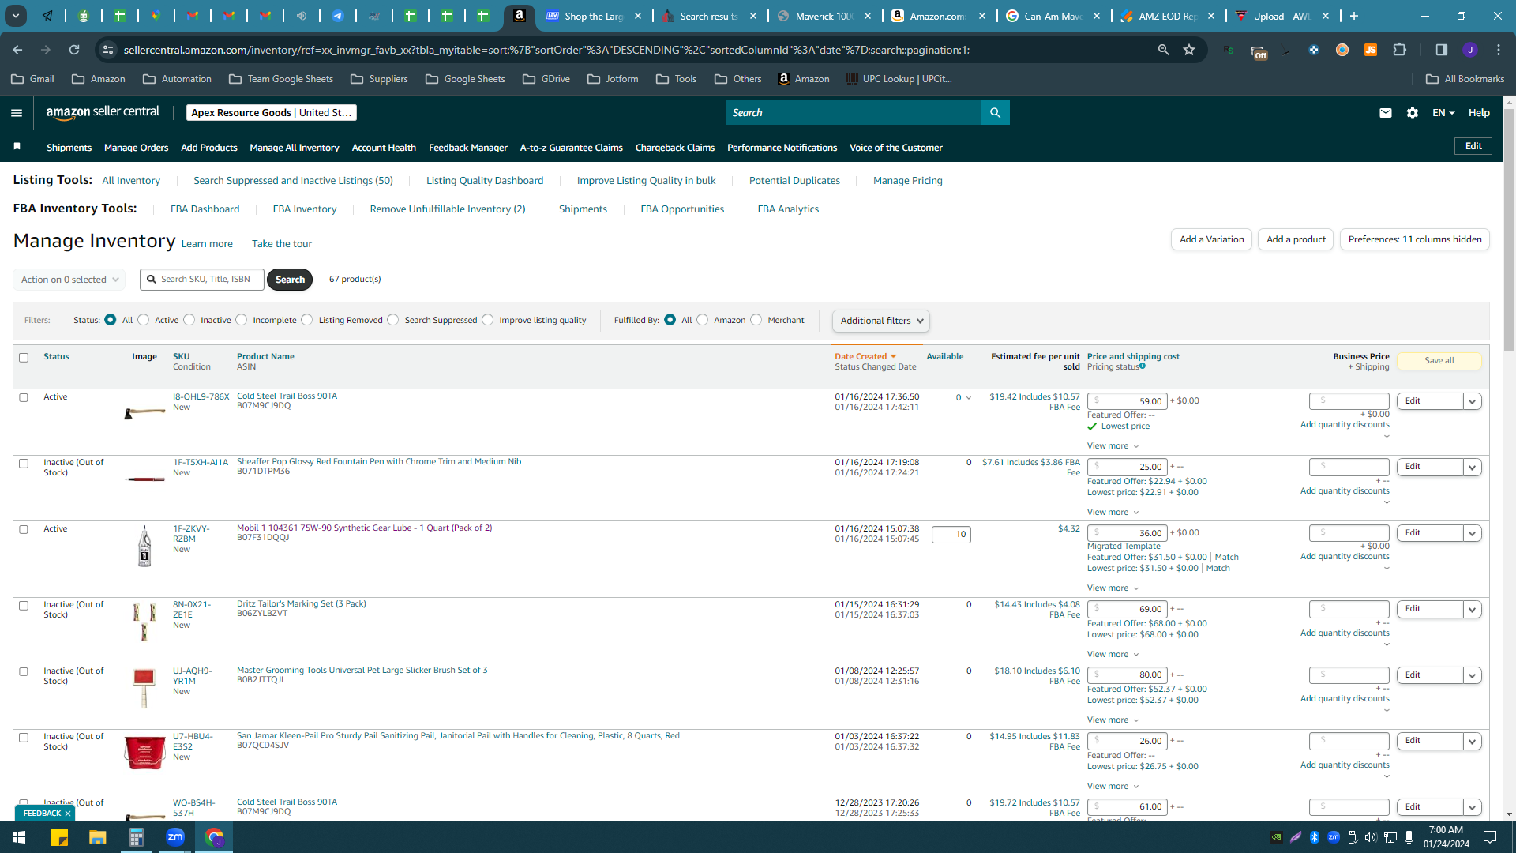Click the search magnifier button in header
Image resolution: width=1516 pixels, height=853 pixels.
click(x=995, y=113)
